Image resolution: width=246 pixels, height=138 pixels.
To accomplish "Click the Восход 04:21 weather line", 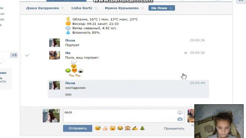I will coord(95,24).
